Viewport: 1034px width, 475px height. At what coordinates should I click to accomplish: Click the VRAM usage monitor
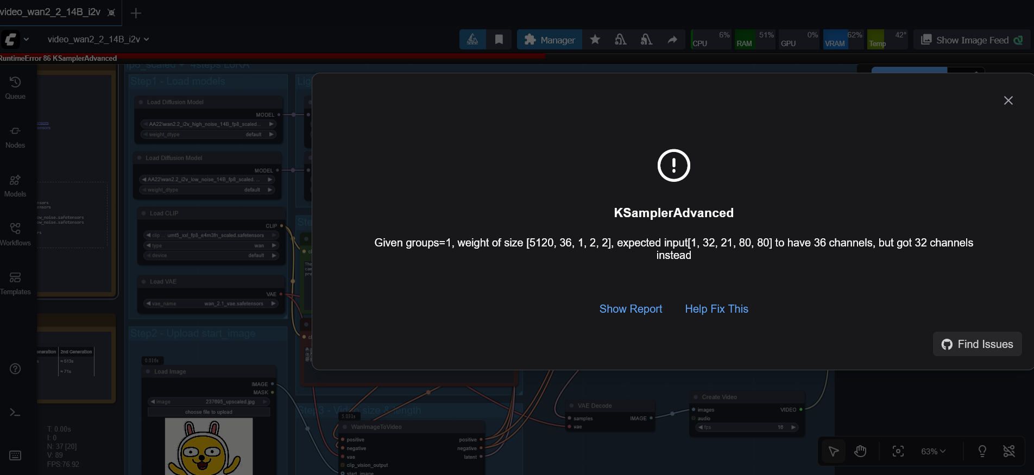843,40
